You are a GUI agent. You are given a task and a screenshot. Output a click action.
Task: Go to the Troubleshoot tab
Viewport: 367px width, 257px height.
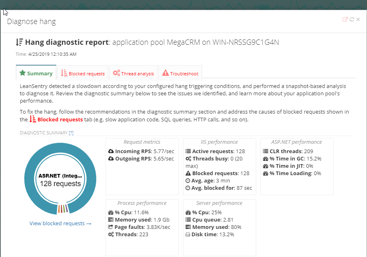coord(180,73)
